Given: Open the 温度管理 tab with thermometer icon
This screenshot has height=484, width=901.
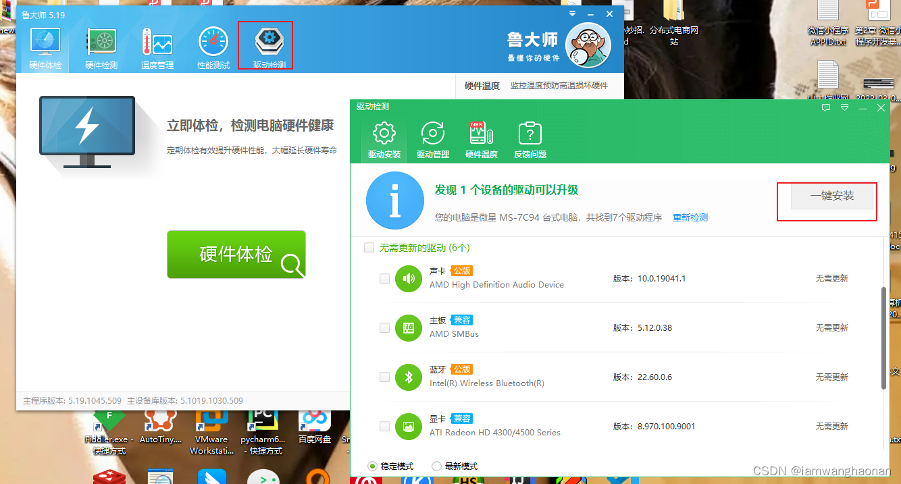Looking at the screenshot, I should coord(157,49).
